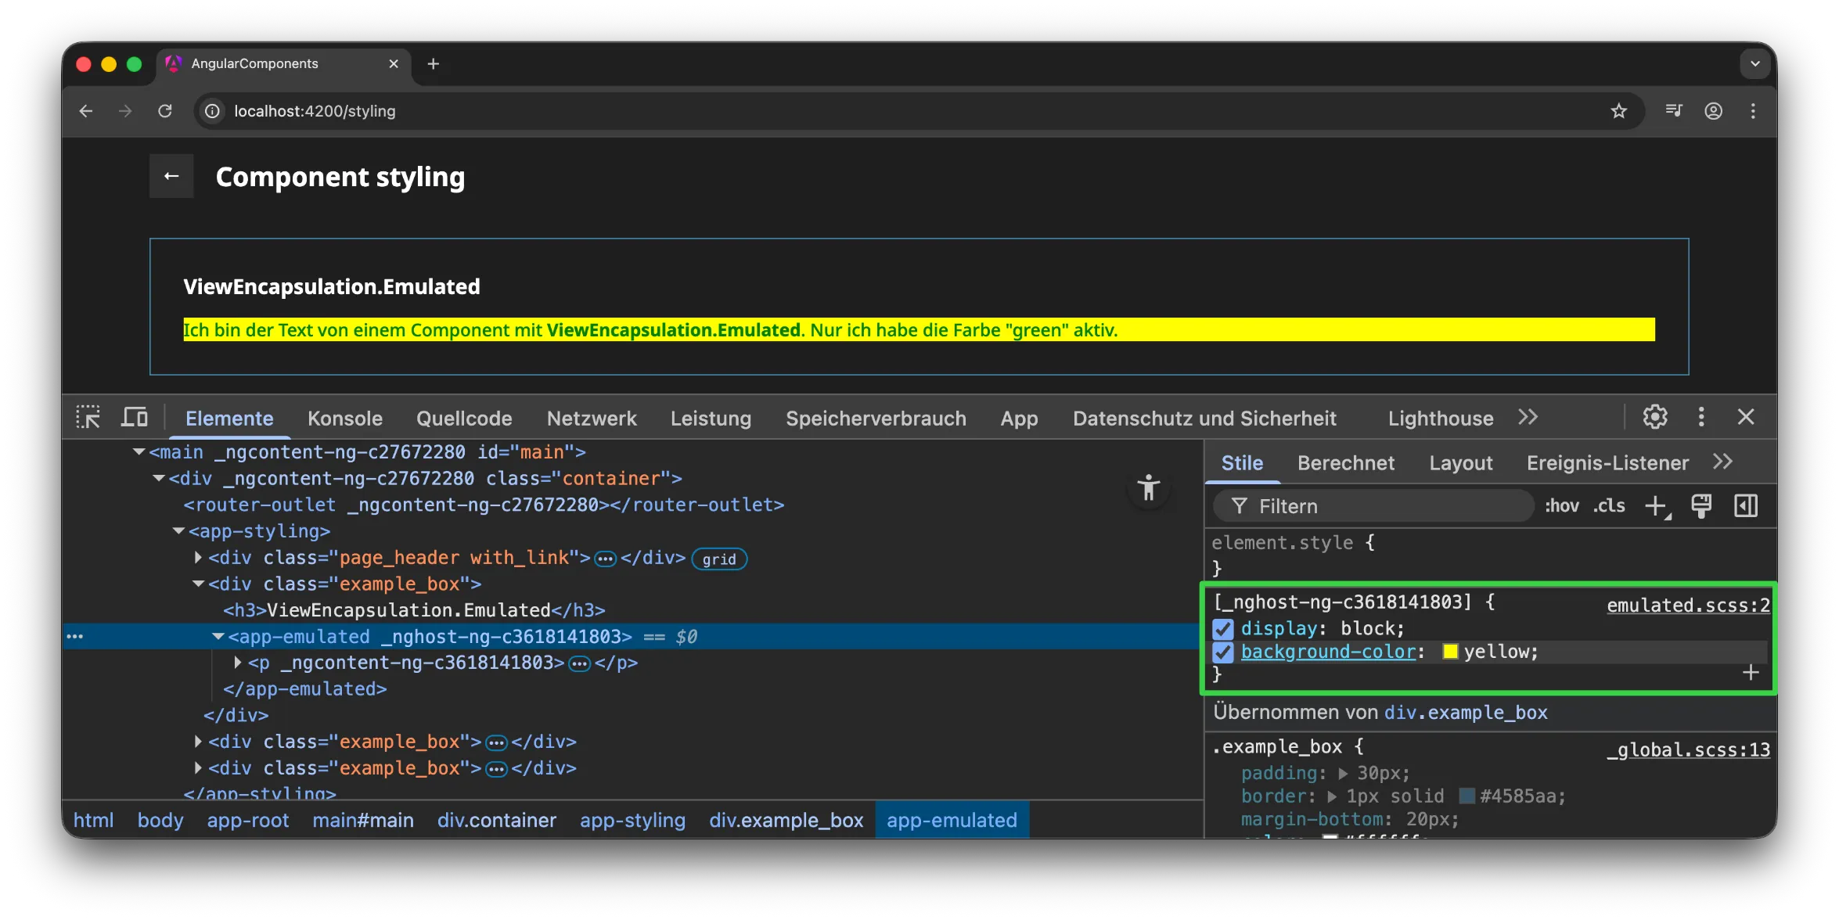
Task: Uncheck the display: block property checkbox
Action: coord(1223,628)
